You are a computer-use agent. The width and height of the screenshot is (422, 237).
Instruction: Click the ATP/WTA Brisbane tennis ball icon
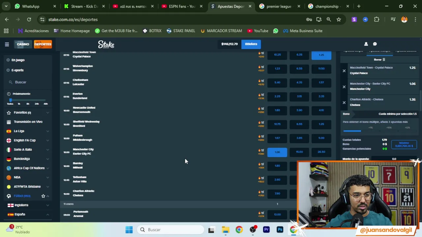[x=9, y=187]
